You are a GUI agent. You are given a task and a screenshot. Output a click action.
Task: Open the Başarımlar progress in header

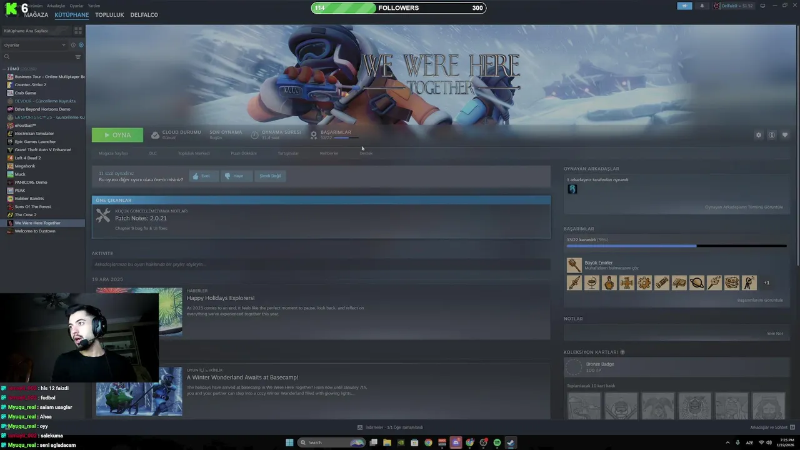pyautogui.click(x=336, y=135)
